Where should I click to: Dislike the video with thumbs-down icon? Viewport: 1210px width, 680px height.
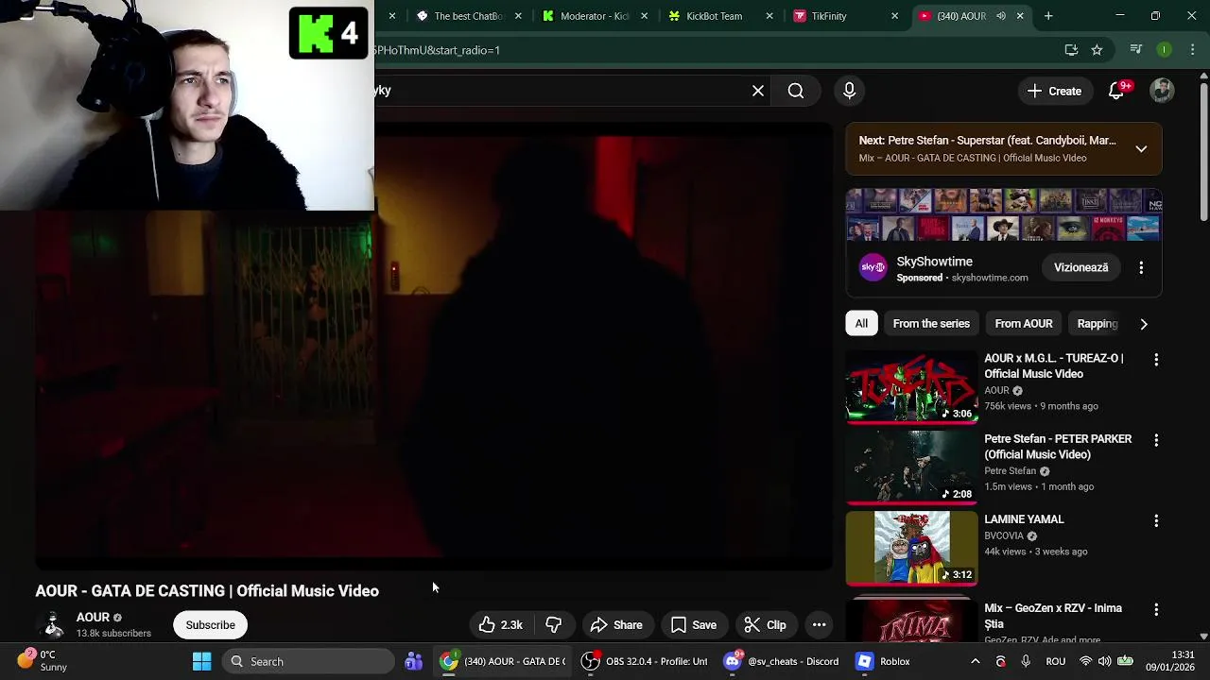[554, 625]
